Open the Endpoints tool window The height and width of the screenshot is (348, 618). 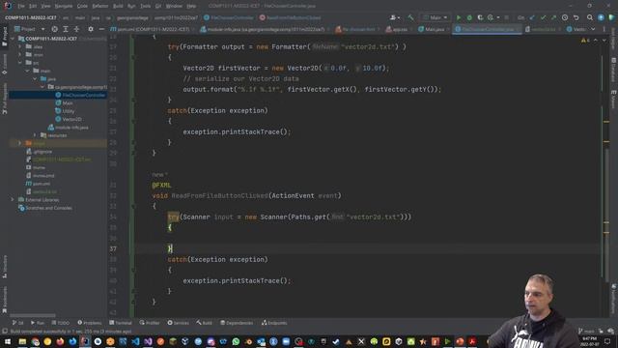pos(274,323)
